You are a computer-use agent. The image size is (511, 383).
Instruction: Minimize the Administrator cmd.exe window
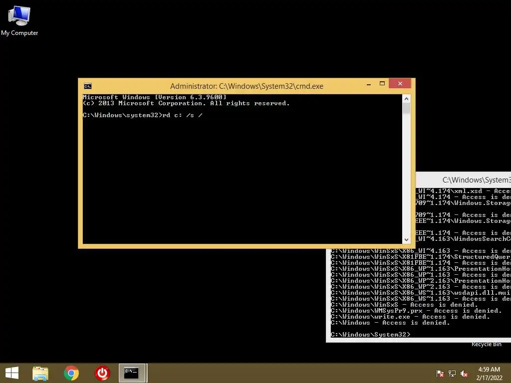pos(369,84)
